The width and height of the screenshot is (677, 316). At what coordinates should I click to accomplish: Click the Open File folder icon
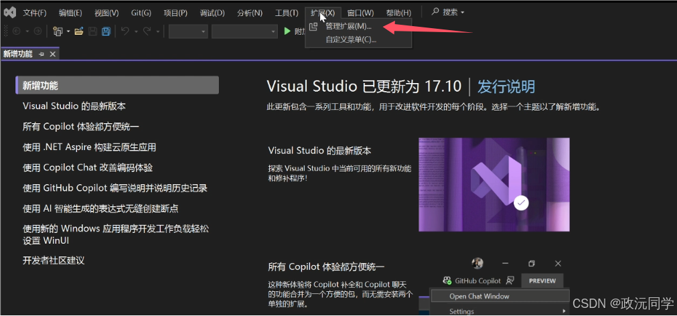[x=78, y=31]
